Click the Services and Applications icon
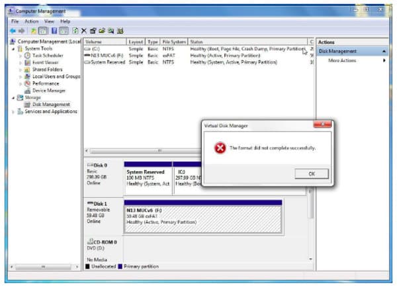The height and width of the screenshot is (287, 397). coord(20,112)
